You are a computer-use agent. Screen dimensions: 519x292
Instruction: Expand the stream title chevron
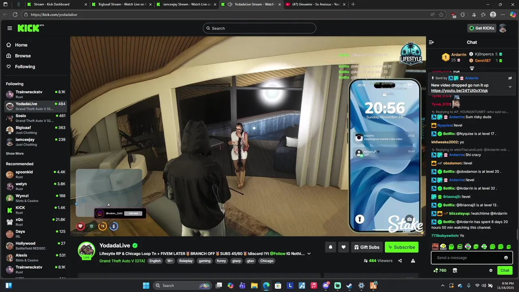[309, 253]
